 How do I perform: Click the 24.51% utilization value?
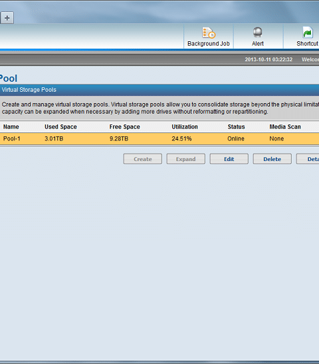click(181, 139)
